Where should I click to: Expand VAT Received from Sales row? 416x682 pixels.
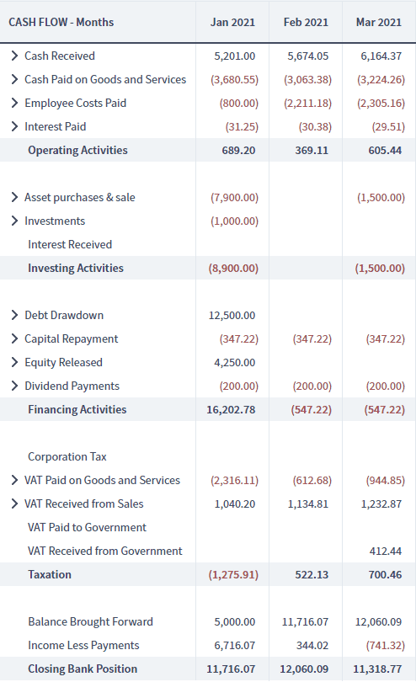click(x=14, y=504)
